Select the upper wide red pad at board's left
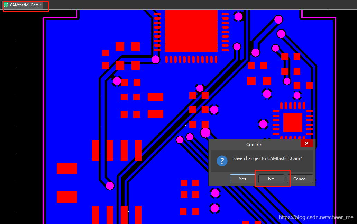 (67, 169)
